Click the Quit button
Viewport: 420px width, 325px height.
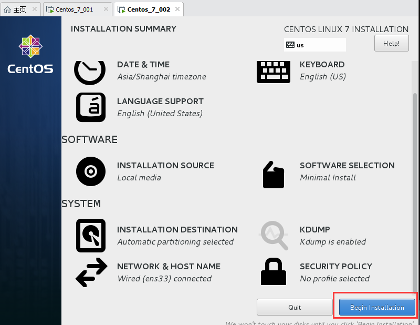295,307
